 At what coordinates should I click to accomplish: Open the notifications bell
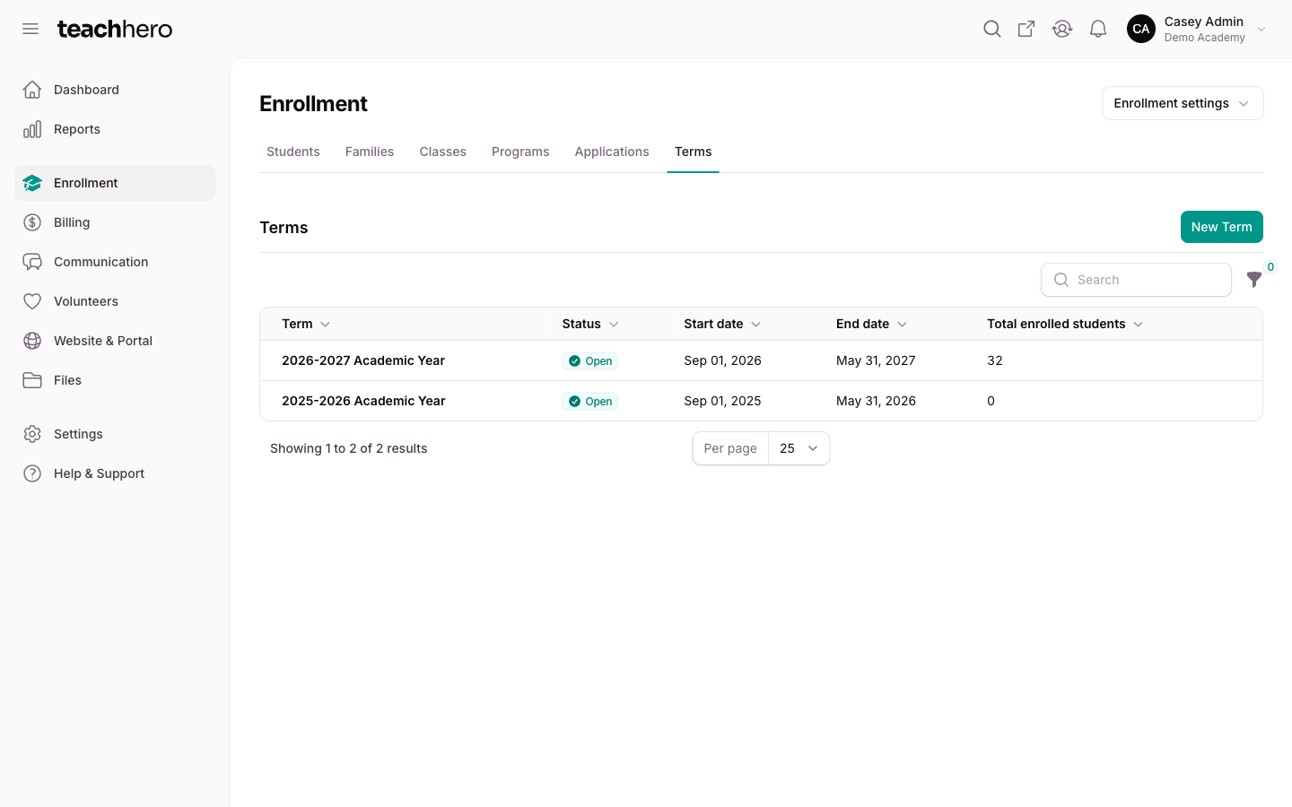coord(1098,29)
